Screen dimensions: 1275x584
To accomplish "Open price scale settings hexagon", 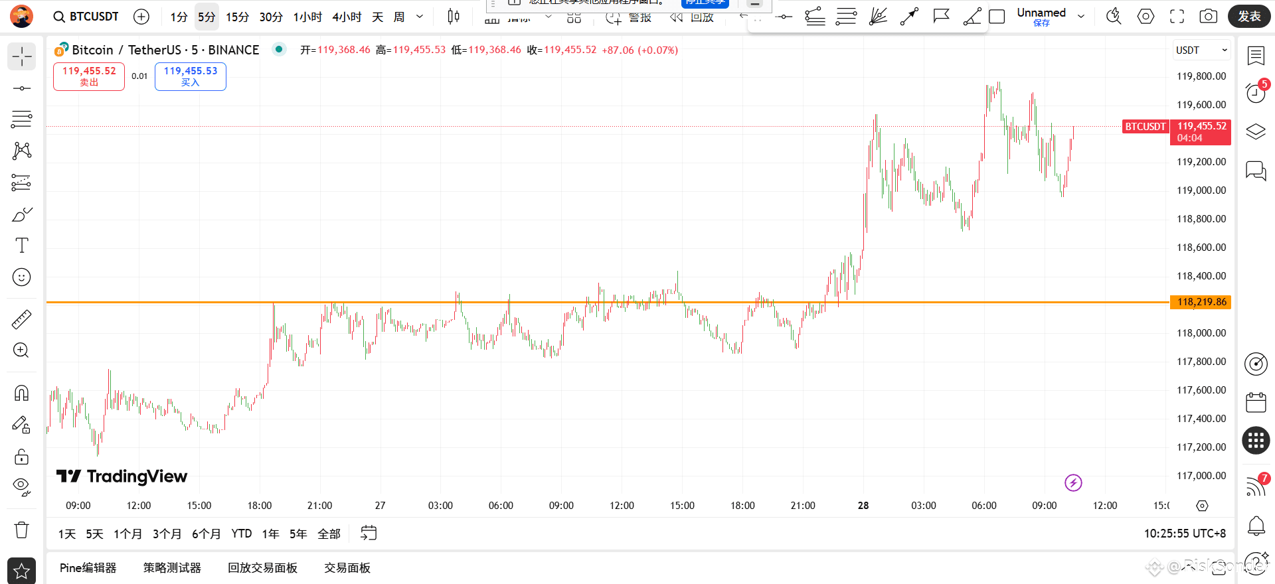I will tap(1202, 506).
